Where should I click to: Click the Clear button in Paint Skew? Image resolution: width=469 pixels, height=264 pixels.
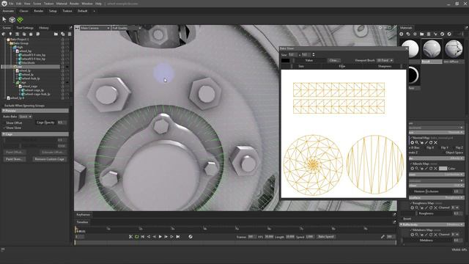coord(334,60)
